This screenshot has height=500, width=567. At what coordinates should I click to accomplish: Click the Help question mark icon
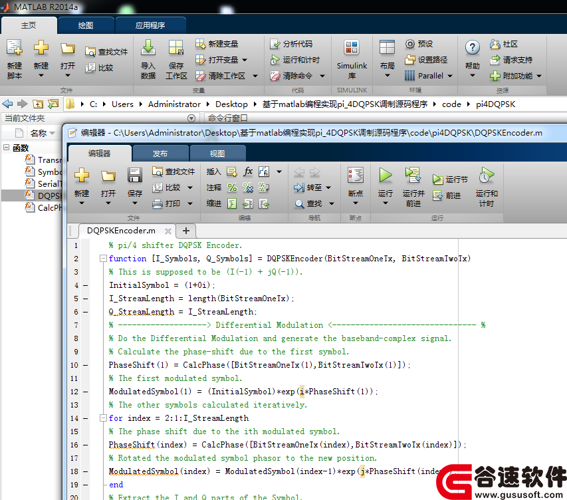point(472,47)
